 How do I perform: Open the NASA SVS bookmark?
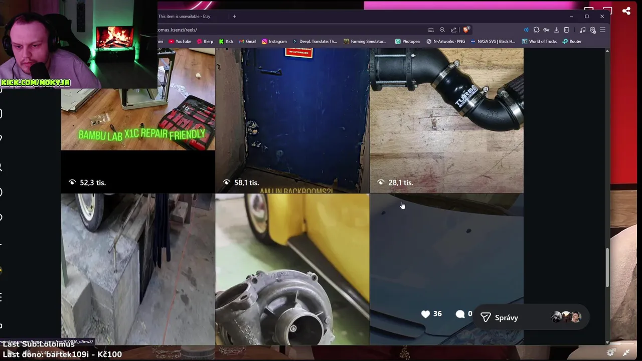point(493,41)
